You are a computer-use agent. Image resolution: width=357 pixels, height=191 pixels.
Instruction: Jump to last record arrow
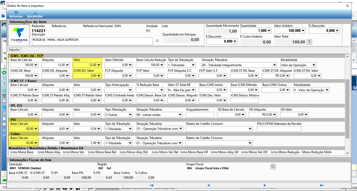(x=322, y=185)
